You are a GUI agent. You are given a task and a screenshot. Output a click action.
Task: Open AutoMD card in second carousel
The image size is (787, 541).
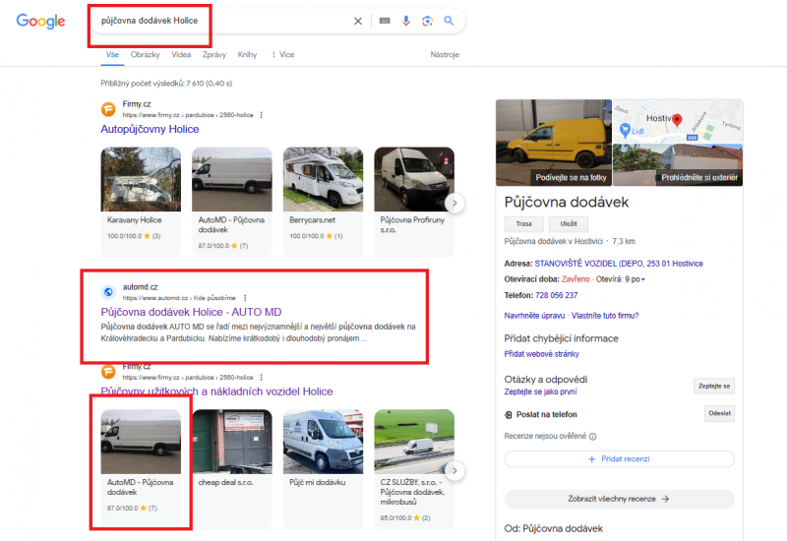click(141, 469)
